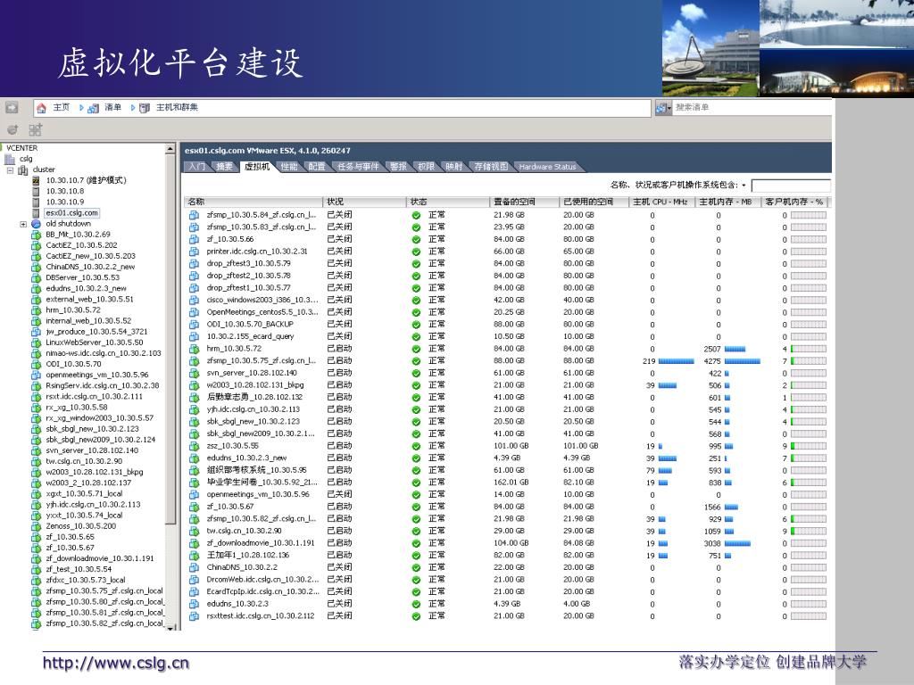Click VM icon of printer.idc.cslg.cn table row
This screenshot has width=914, height=685.
(x=194, y=252)
